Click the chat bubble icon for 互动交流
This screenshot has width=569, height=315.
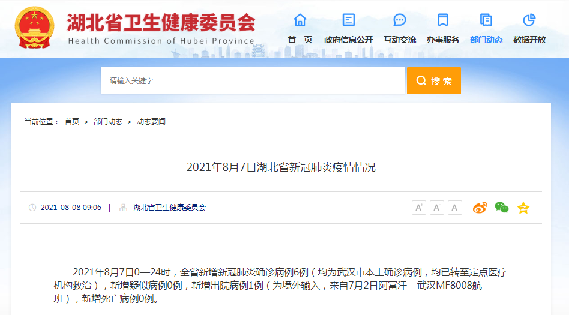click(x=400, y=20)
